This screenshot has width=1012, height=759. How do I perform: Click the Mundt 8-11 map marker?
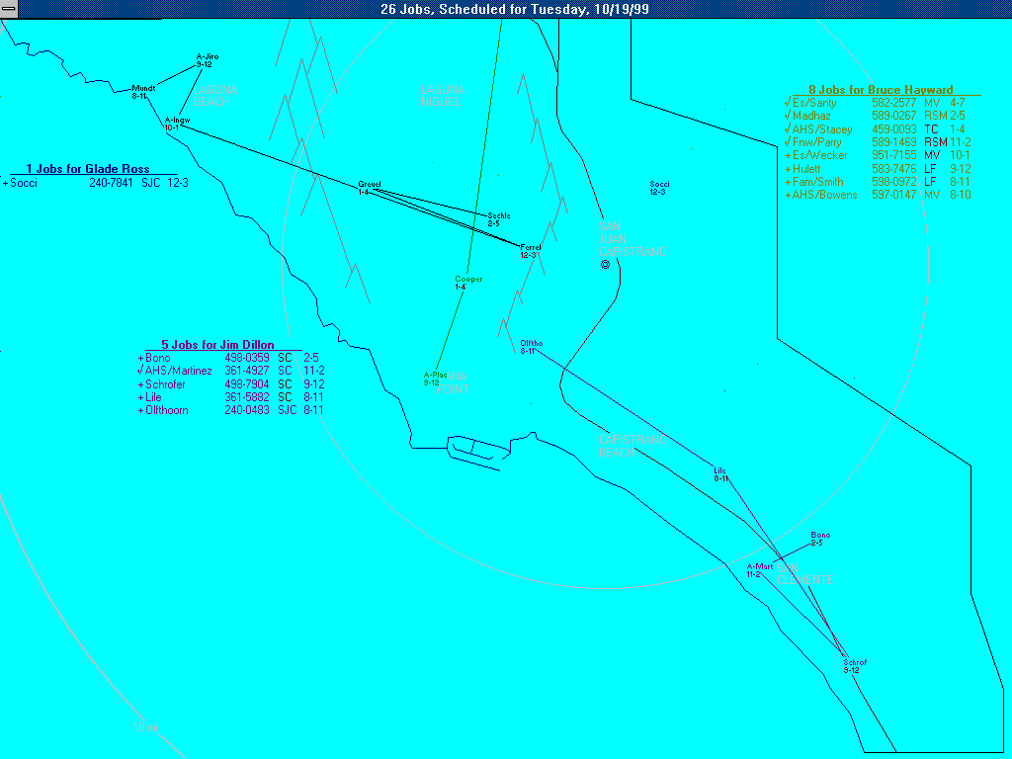coord(142,91)
